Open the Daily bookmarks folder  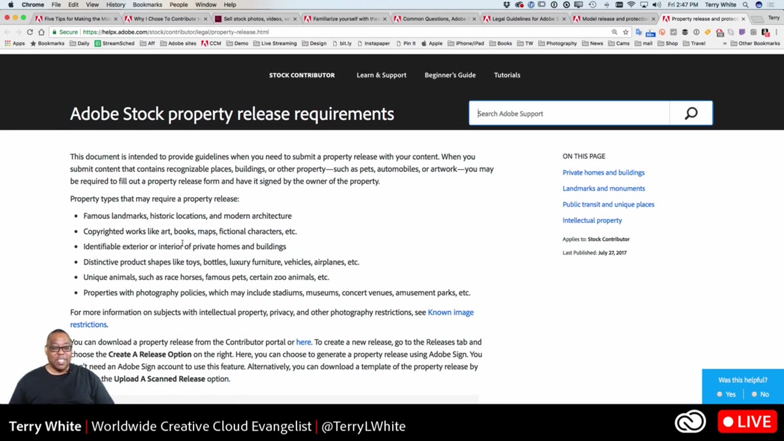[x=79, y=44]
